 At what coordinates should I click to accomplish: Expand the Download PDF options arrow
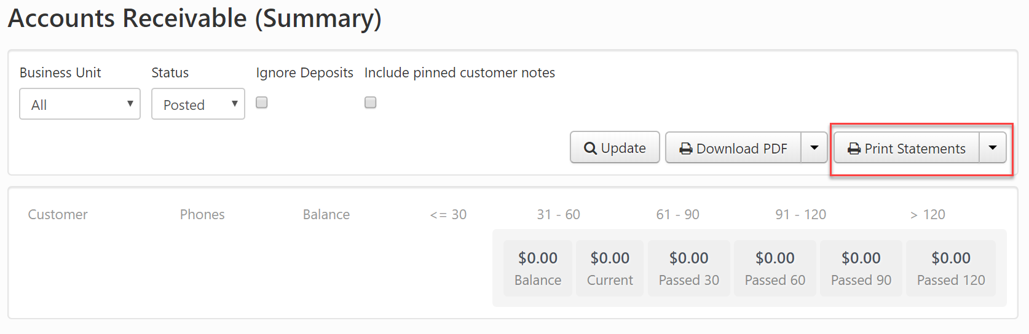(814, 148)
